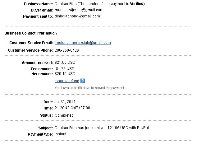Click the Net amount value $20.40 USD
This screenshot has width=215, height=144.
(x=65, y=74)
